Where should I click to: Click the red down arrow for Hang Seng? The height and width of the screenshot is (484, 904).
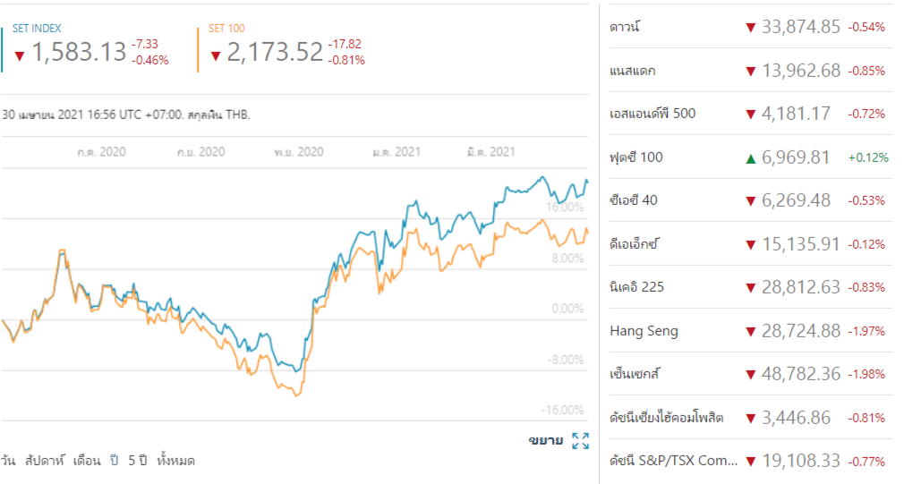pos(750,332)
